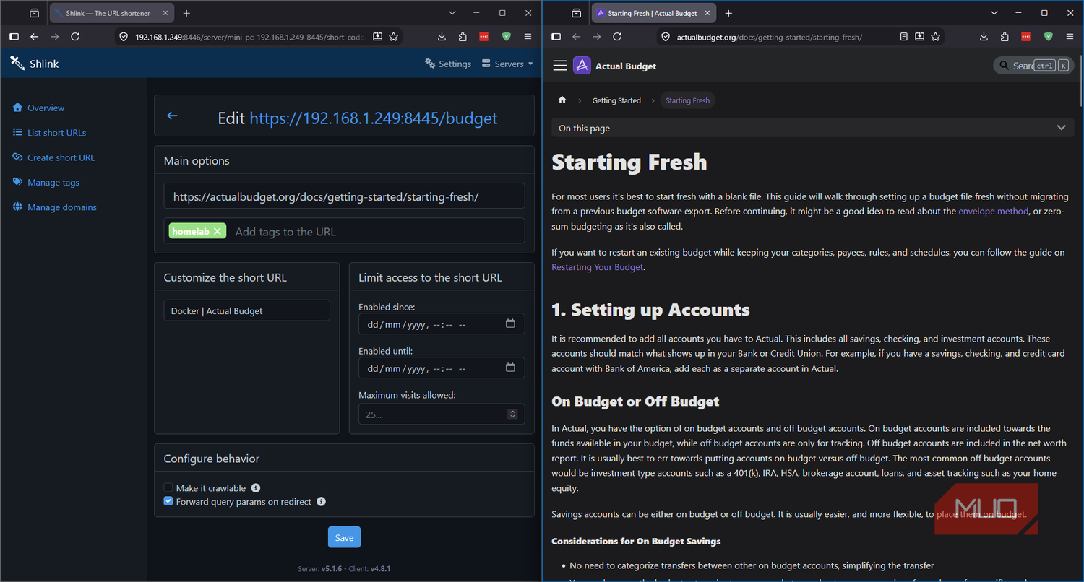Viewport: 1084px width, 582px height.
Task: Open Manage tags in the sidebar
Action: 46,183
